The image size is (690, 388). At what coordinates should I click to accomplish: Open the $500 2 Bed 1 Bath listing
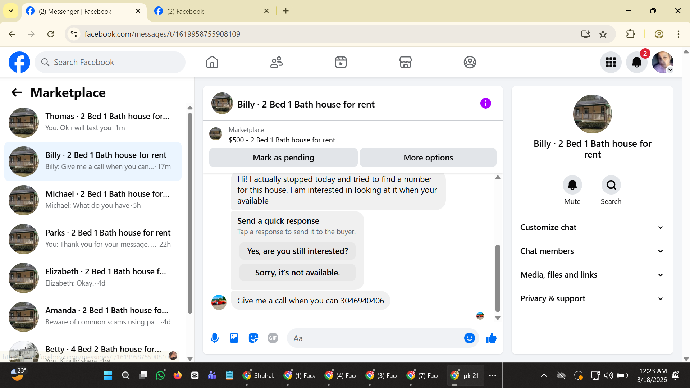click(x=282, y=140)
